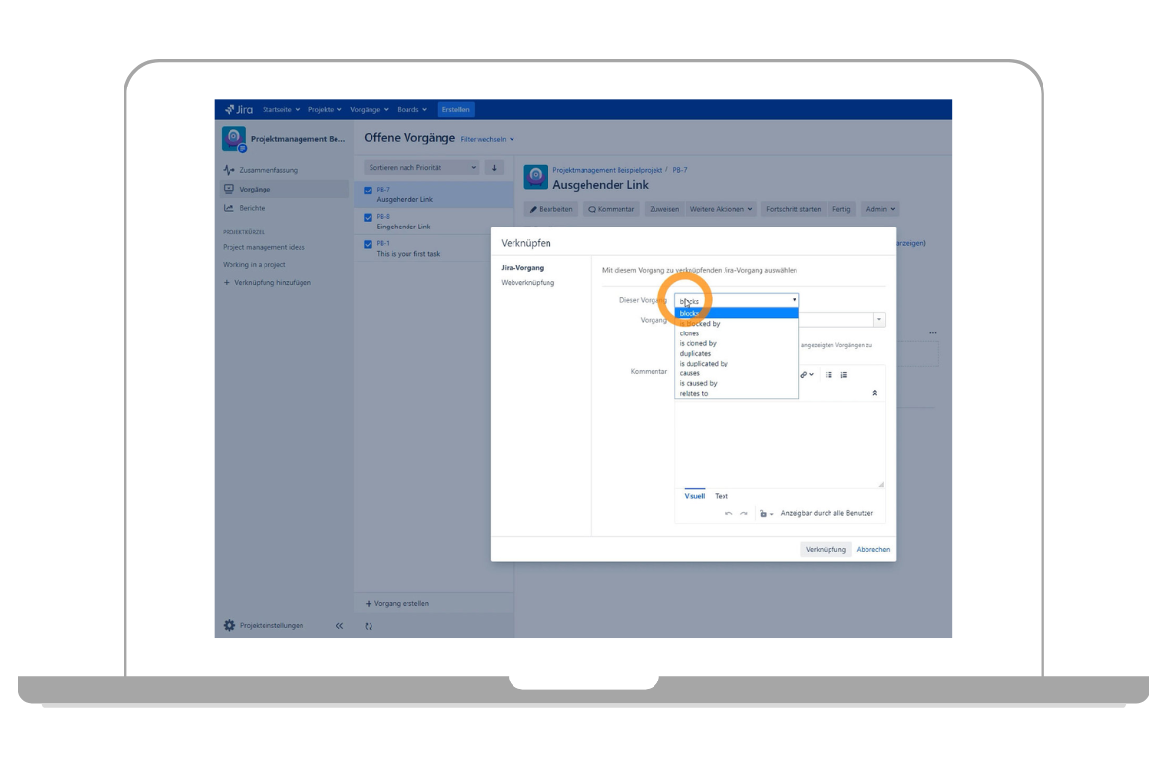This screenshot has height=768, width=1167.
Task: Collapse the sidebar with the double-arrow icon
Action: (339, 625)
